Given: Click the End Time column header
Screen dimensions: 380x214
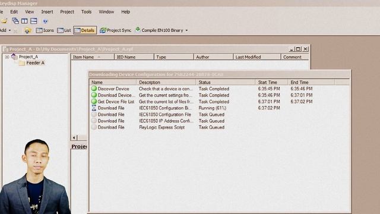Looking at the screenshot, I should (x=311, y=82).
